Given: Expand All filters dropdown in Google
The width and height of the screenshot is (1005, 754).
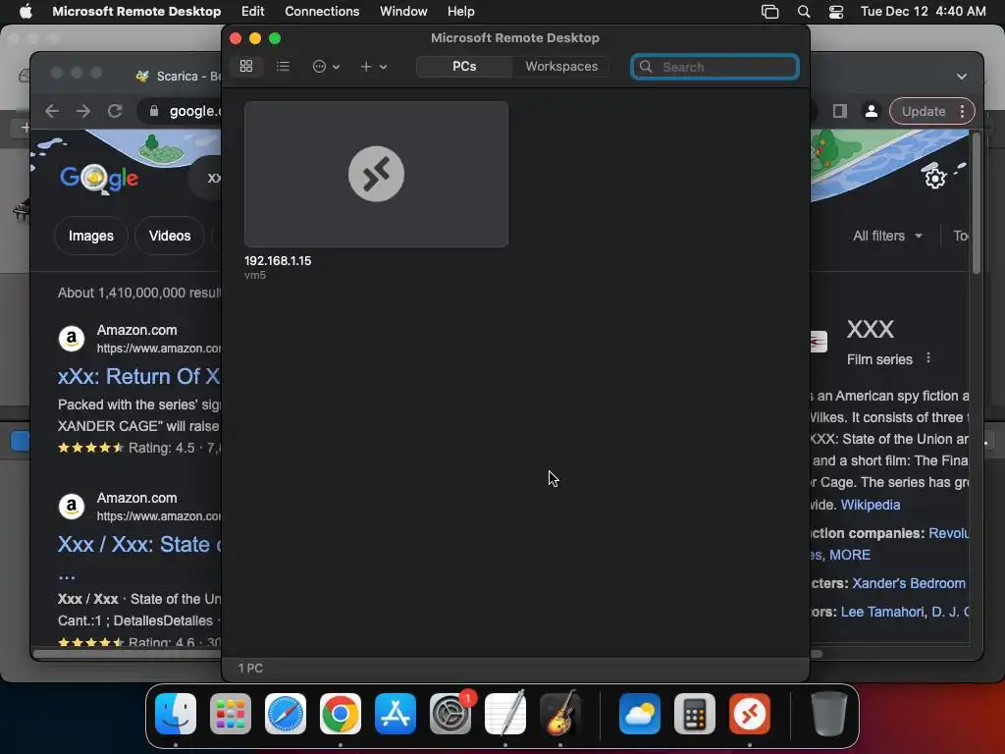Looking at the screenshot, I should (x=887, y=236).
